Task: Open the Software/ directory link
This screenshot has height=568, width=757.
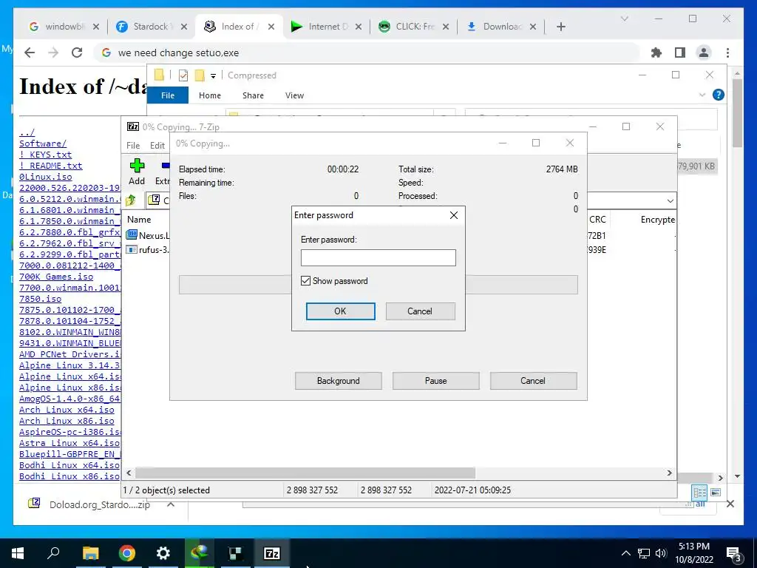Action: (43, 143)
